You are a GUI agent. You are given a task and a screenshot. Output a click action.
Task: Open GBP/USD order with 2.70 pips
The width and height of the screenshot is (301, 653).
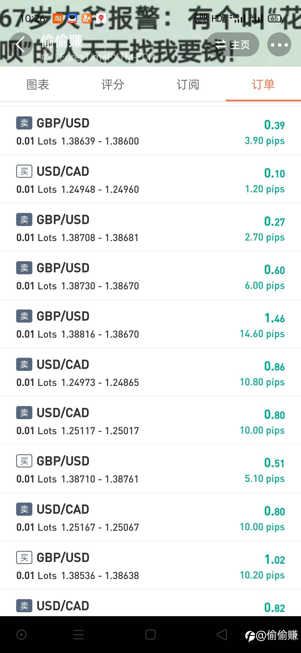click(x=151, y=228)
